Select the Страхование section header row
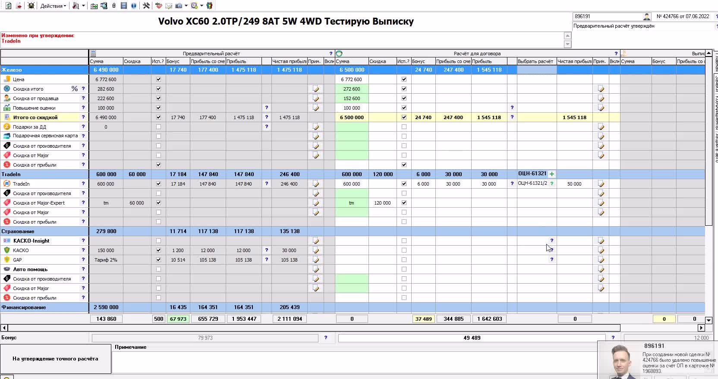The width and height of the screenshot is (718, 379). (353, 231)
